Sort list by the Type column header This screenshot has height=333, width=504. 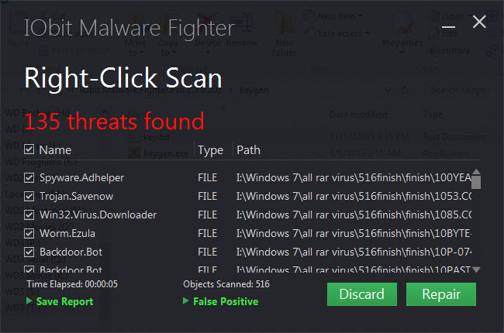(x=210, y=149)
